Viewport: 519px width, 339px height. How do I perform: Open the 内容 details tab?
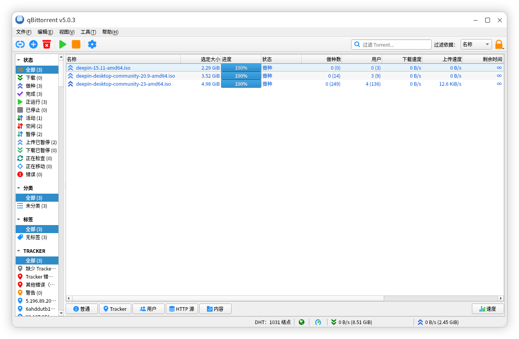(x=215, y=309)
